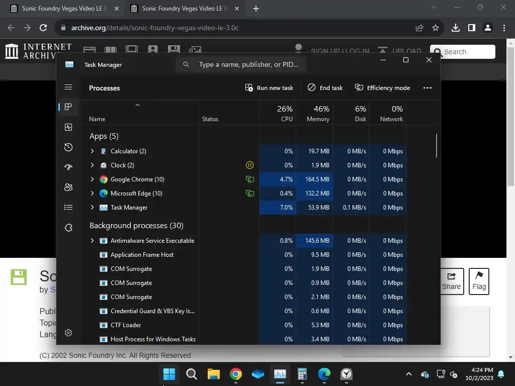Image resolution: width=515 pixels, height=386 pixels.
Task: Open Clock app from the taskbar
Action: click(347, 374)
